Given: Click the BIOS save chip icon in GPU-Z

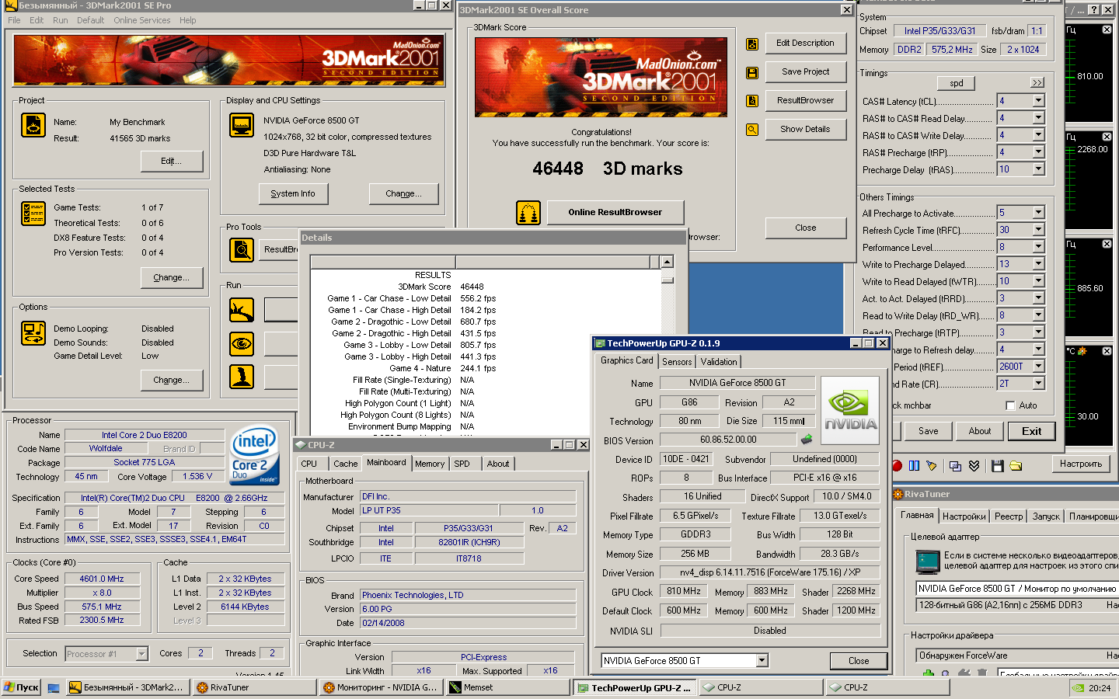Looking at the screenshot, I should click(807, 440).
